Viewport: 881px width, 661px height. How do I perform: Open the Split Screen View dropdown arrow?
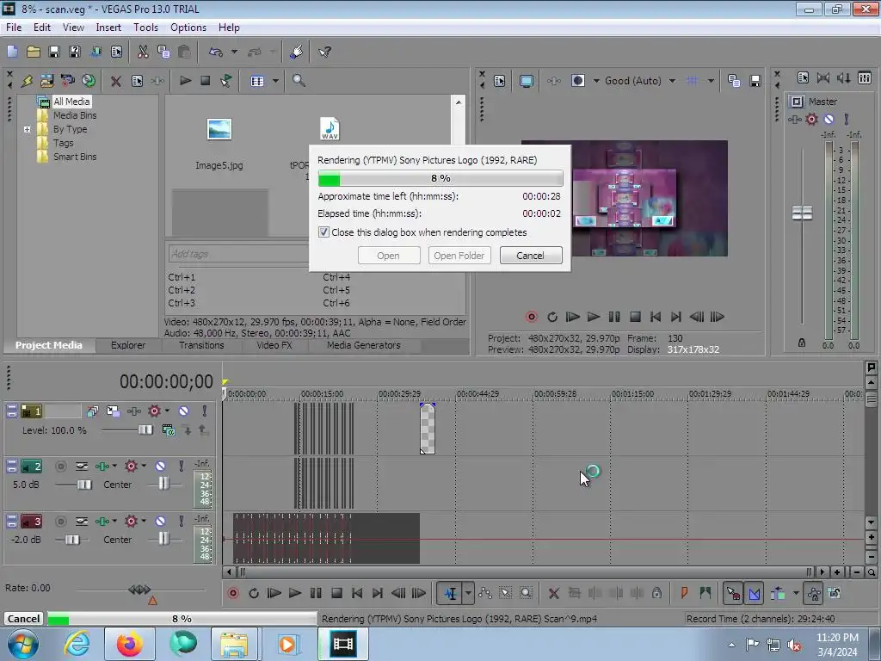point(596,81)
